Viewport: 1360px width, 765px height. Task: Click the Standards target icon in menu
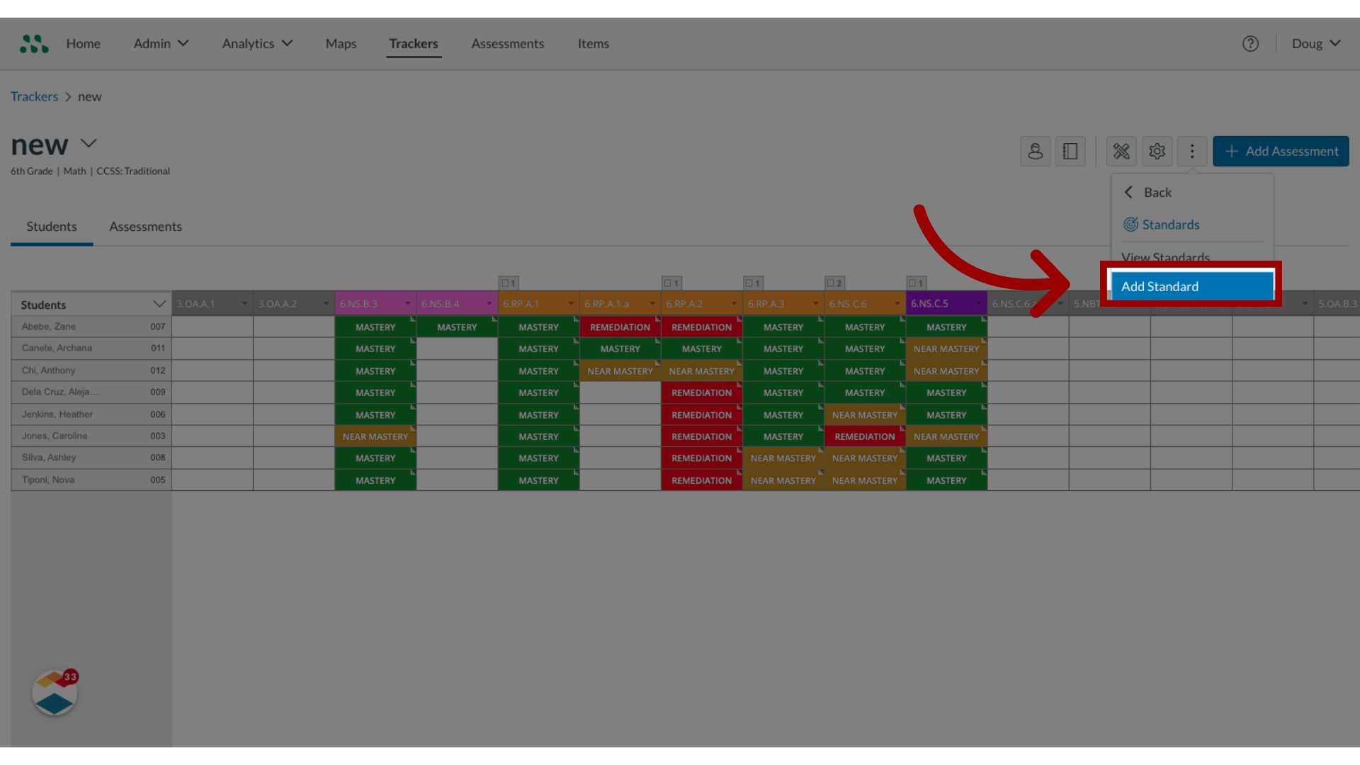click(x=1130, y=225)
